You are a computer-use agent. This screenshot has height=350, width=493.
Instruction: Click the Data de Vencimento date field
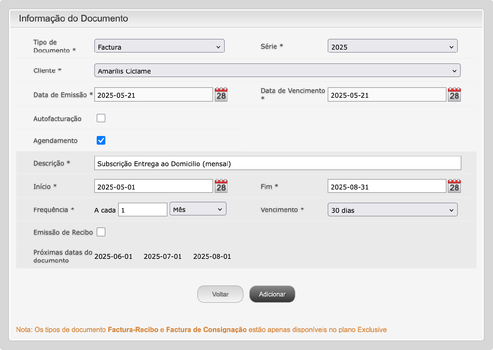387,95
